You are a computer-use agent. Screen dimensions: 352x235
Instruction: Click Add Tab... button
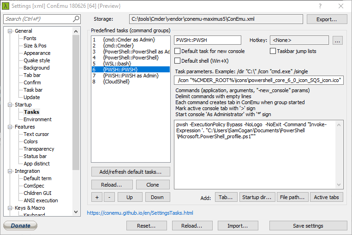(226, 197)
